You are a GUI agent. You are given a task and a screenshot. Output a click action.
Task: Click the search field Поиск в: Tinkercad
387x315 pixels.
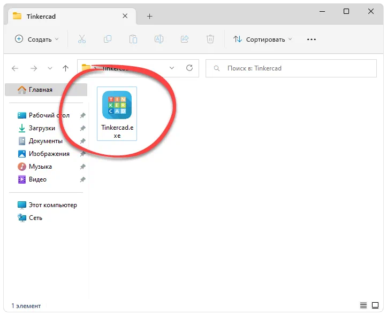[291, 68]
